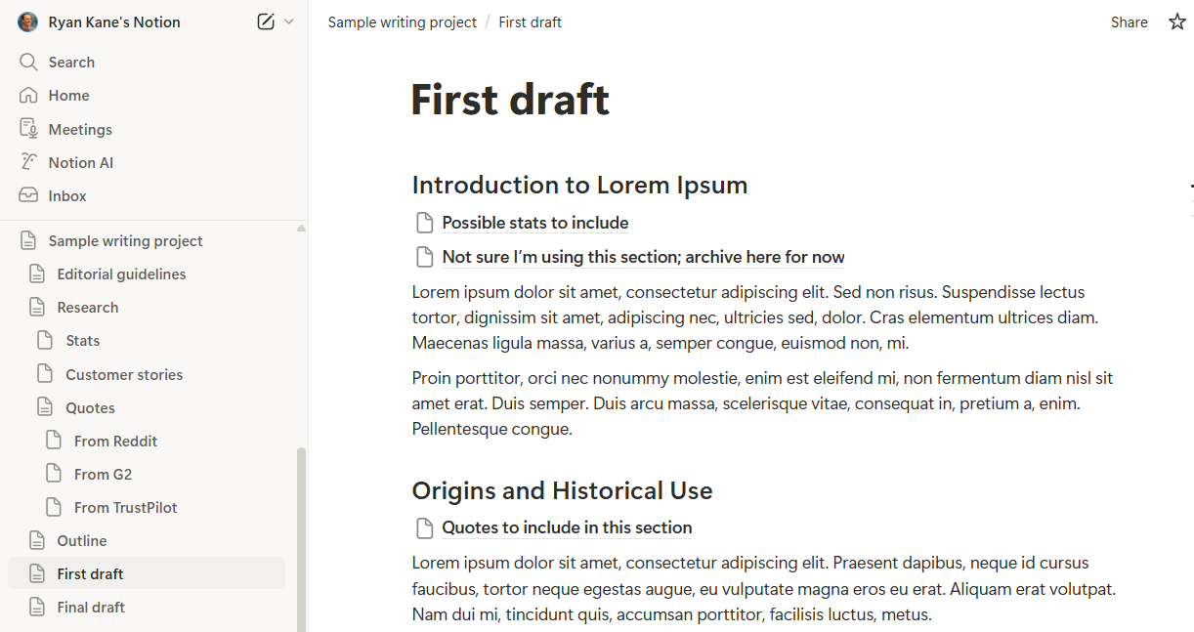The image size is (1194, 632).
Task: Check the Inbox
Action: pyautogui.click(x=65, y=195)
